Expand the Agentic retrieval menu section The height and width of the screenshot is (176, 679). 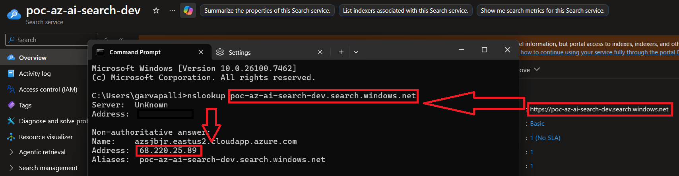pyautogui.click(x=11, y=152)
